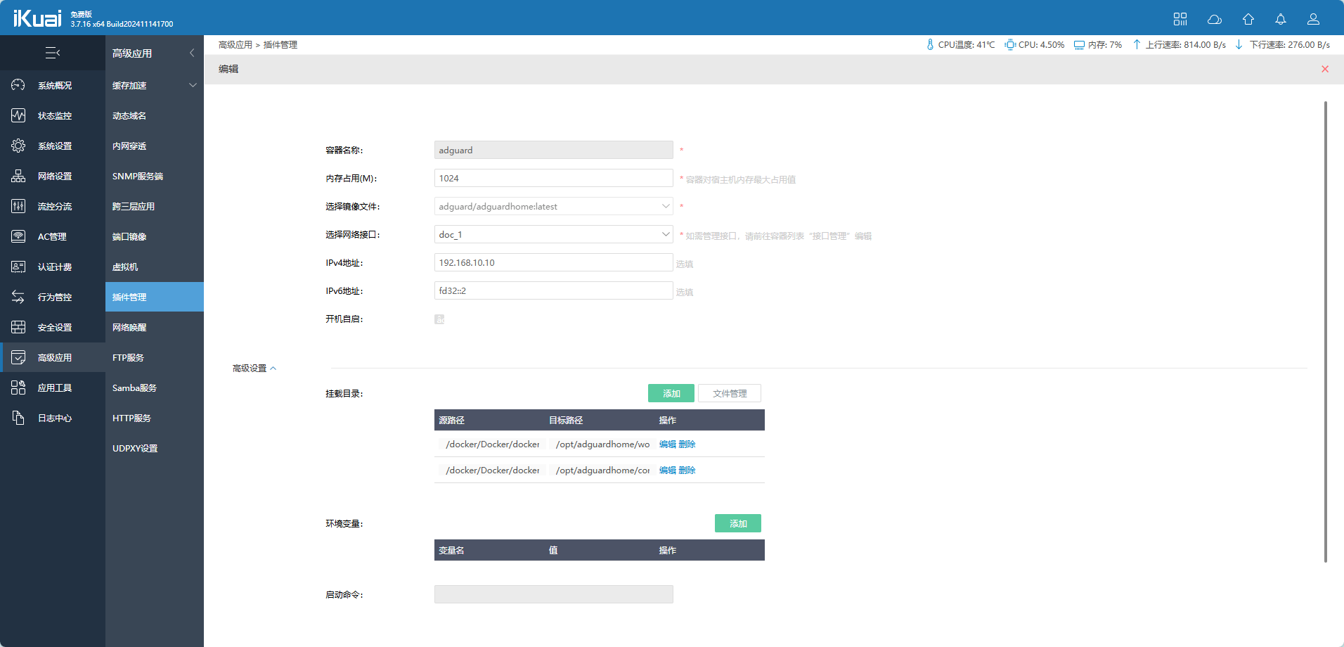Click the IPv4地址 input field
Image resolution: width=1344 pixels, height=647 pixels.
[553, 262]
